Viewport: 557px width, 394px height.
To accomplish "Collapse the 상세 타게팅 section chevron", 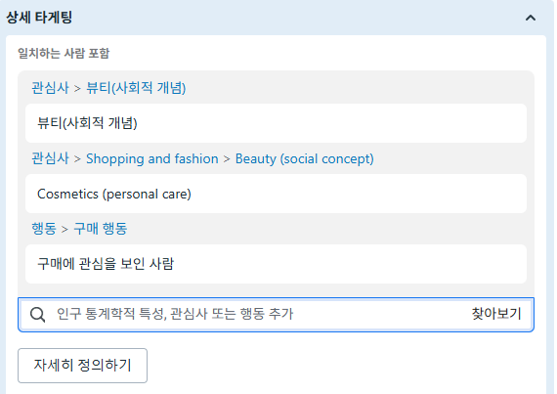I will [x=531, y=18].
